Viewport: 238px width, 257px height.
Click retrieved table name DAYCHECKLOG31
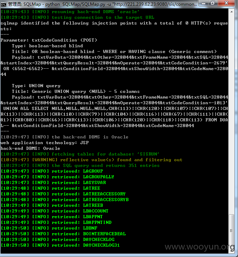point(101,245)
